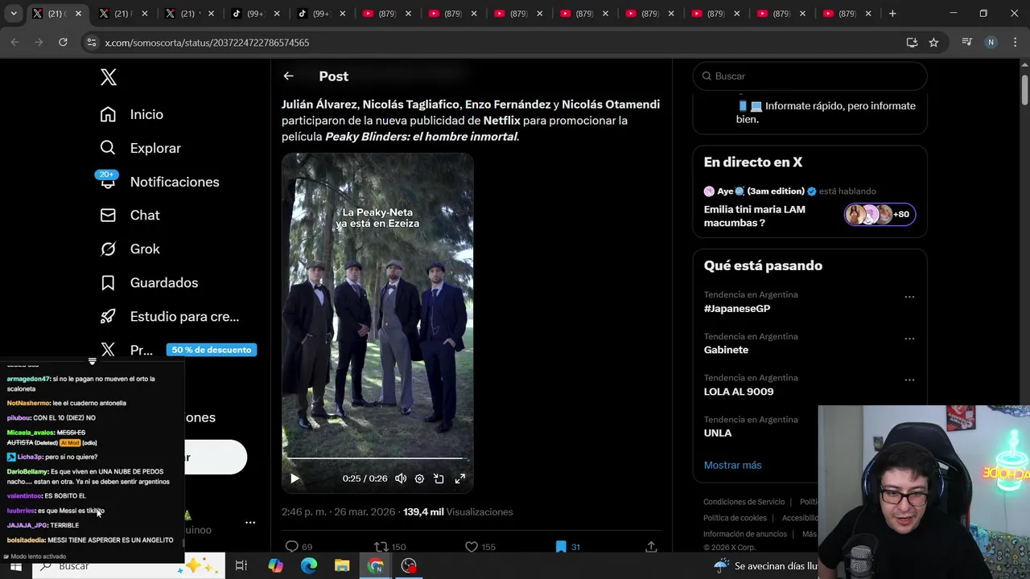This screenshot has height=579, width=1030.
Task: Click the share icon under the post
Action: (x=651, y=547)
